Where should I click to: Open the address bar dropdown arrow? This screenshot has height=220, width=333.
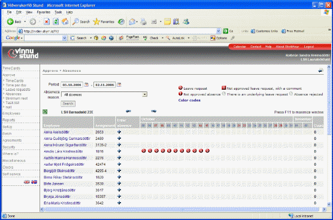coord(219,31)
